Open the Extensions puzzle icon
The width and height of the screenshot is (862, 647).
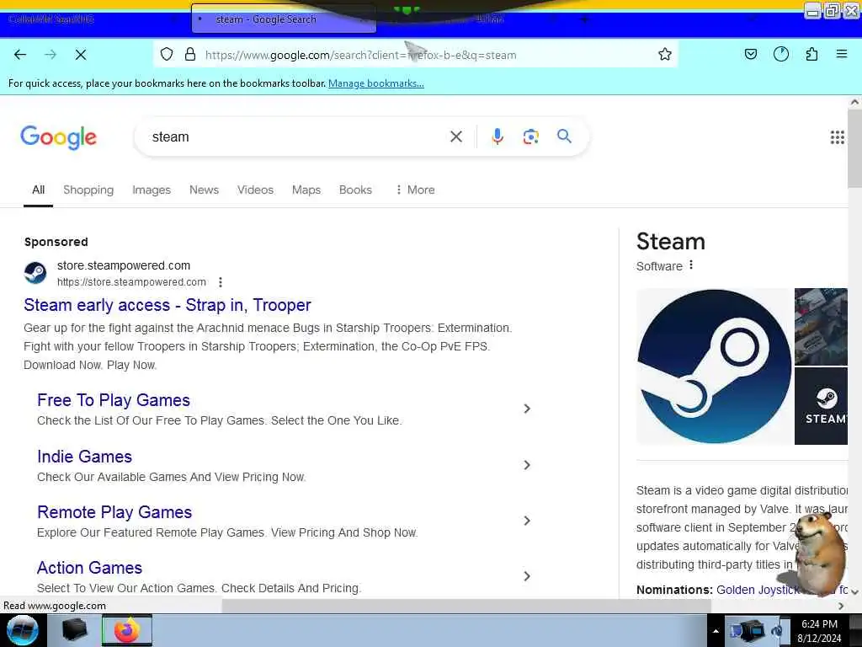click(811, 55)
